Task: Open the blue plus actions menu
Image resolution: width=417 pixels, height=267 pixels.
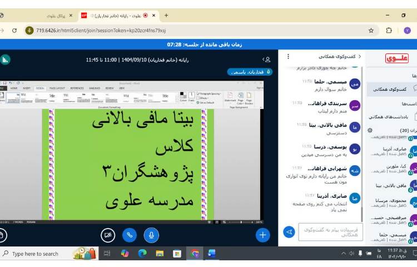Action: pyautogui.click(x=263, y=235)
